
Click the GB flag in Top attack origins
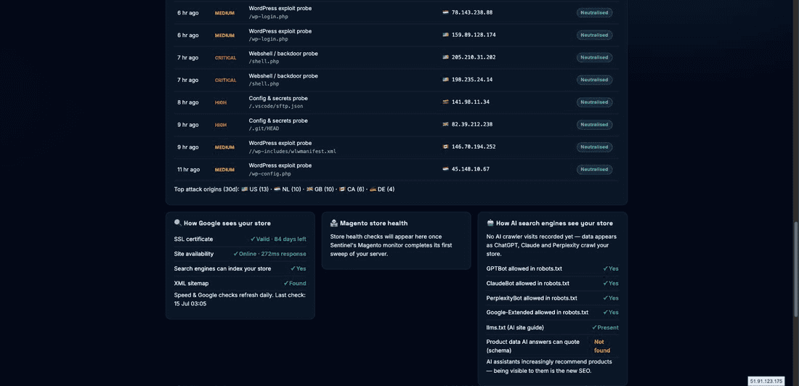click(x=310, y=189)
